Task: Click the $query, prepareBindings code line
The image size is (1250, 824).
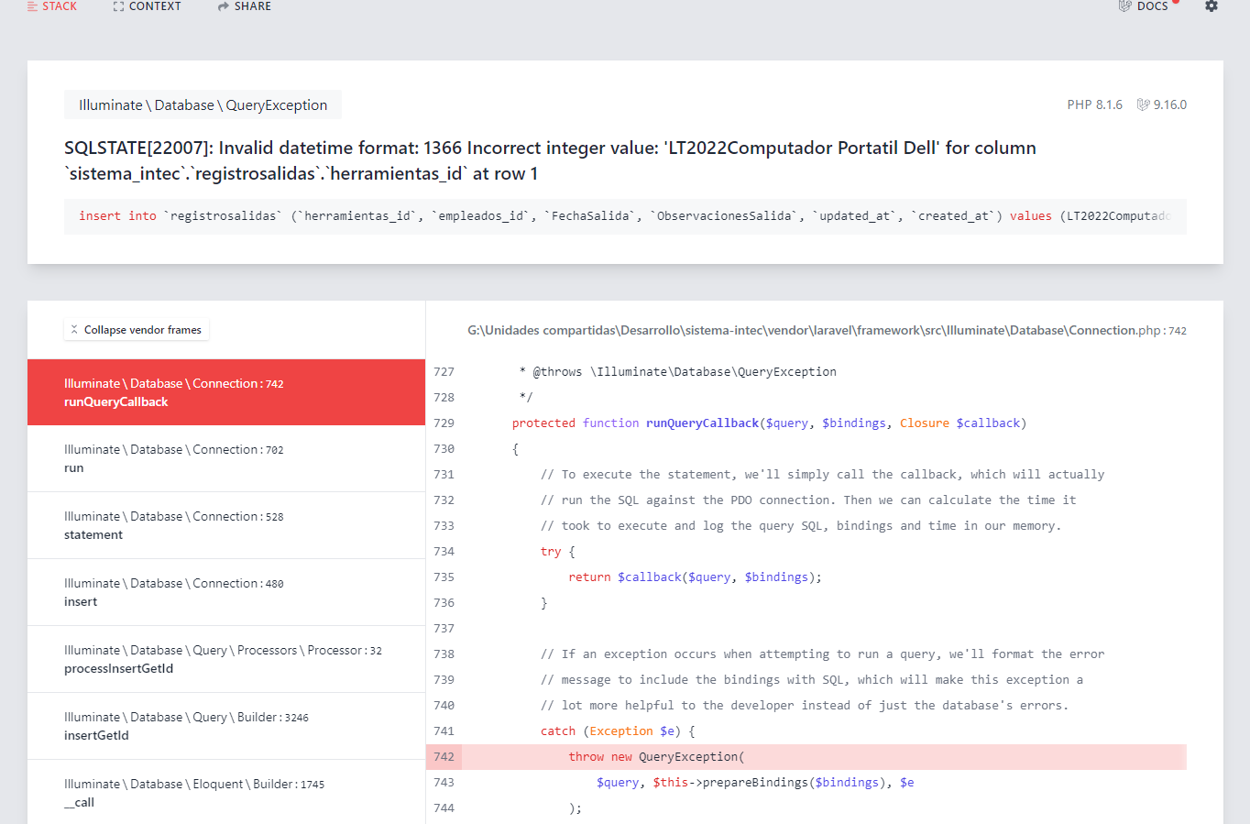Action: point(755,783)
